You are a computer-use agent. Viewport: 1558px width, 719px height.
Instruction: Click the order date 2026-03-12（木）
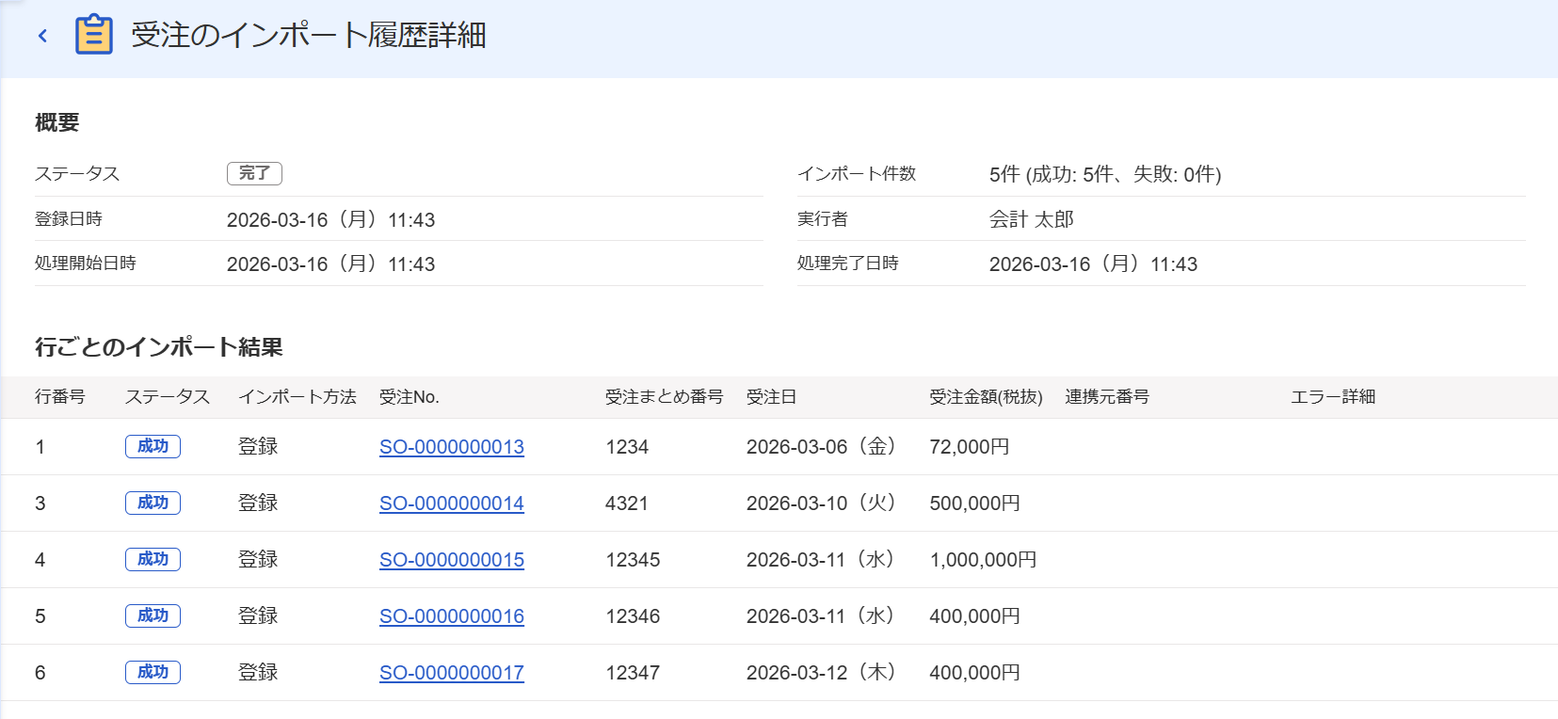821,673
